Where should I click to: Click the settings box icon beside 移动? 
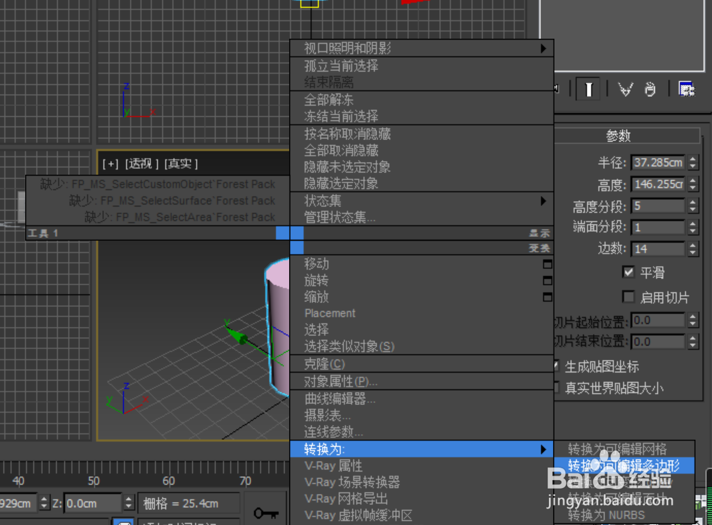[x=547, y=264]
